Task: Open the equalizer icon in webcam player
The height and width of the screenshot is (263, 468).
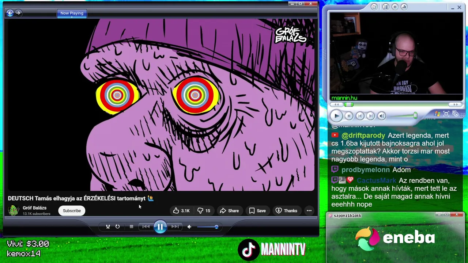Action: [404, 7]
